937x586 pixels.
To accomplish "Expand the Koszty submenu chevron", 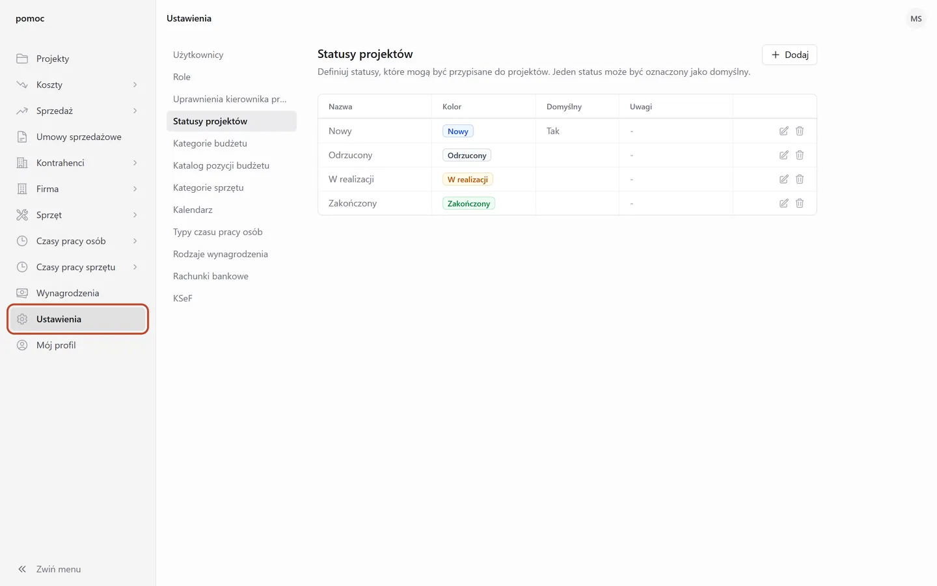I will coord(135,85).
